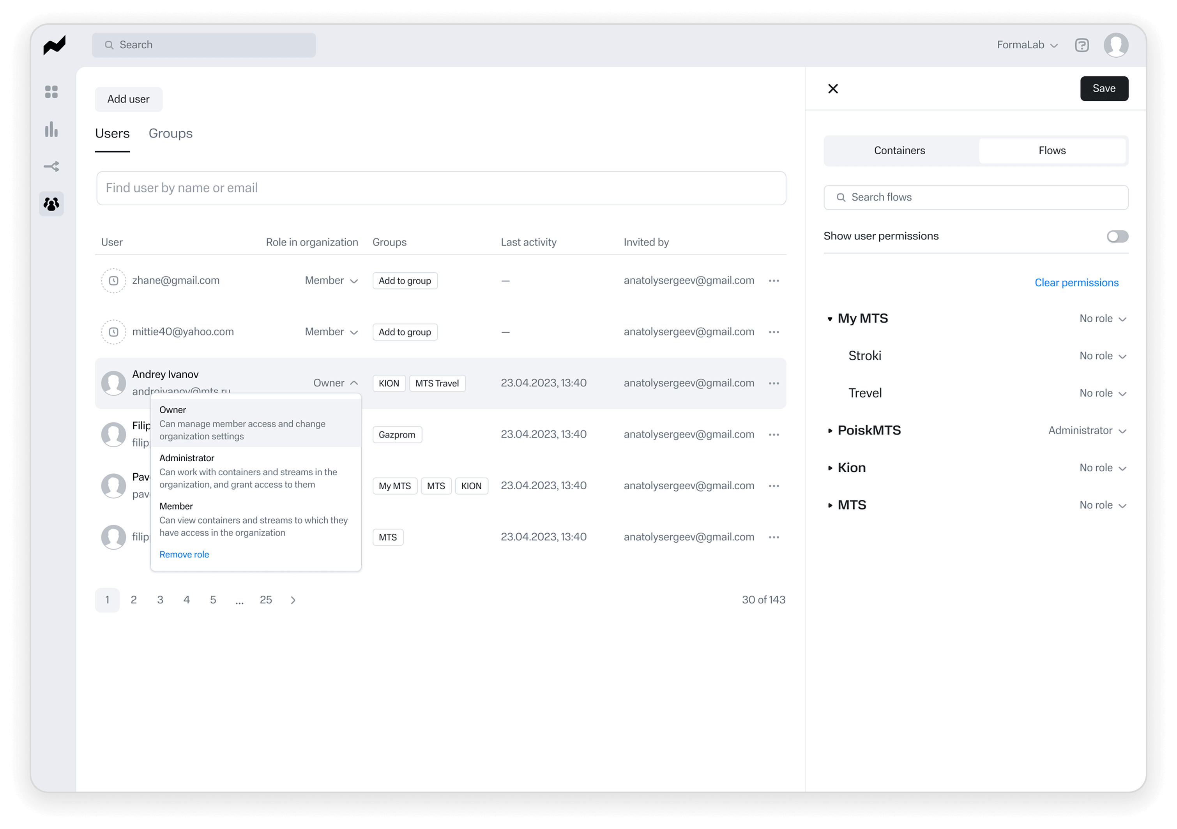The height and width of the screenshot is (829, 1177).
Task: Select the users people icon in sidebar
Action: click(x=51, y=204)
